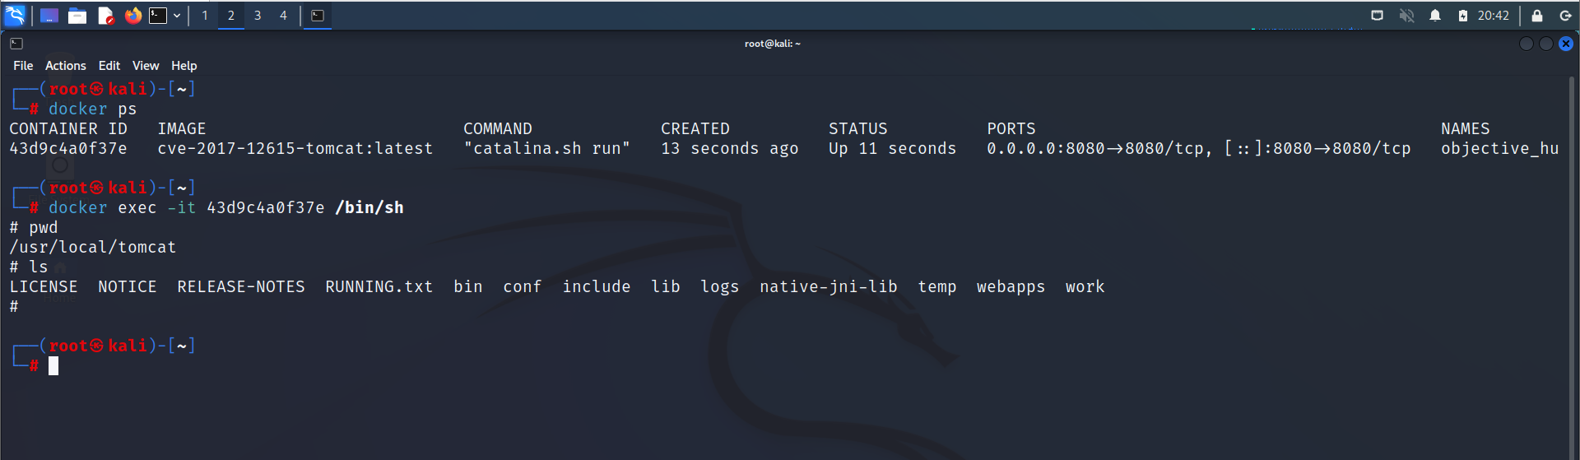Image resolution: width=1580 pixels, height=460 pixels.
Task: Click the terminal vertical scrollbar
Action: 1572,267
